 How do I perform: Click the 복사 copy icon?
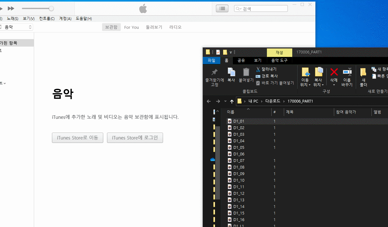click(231, 72)
